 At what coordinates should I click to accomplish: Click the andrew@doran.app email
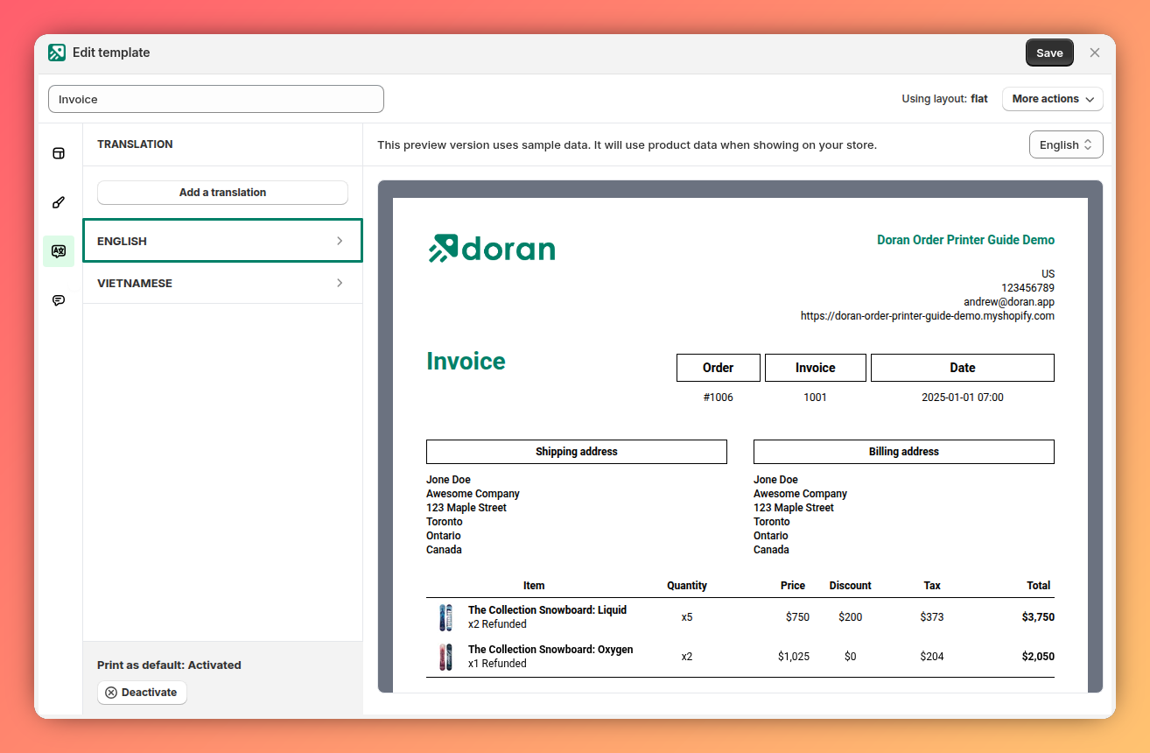point(1009,302)
